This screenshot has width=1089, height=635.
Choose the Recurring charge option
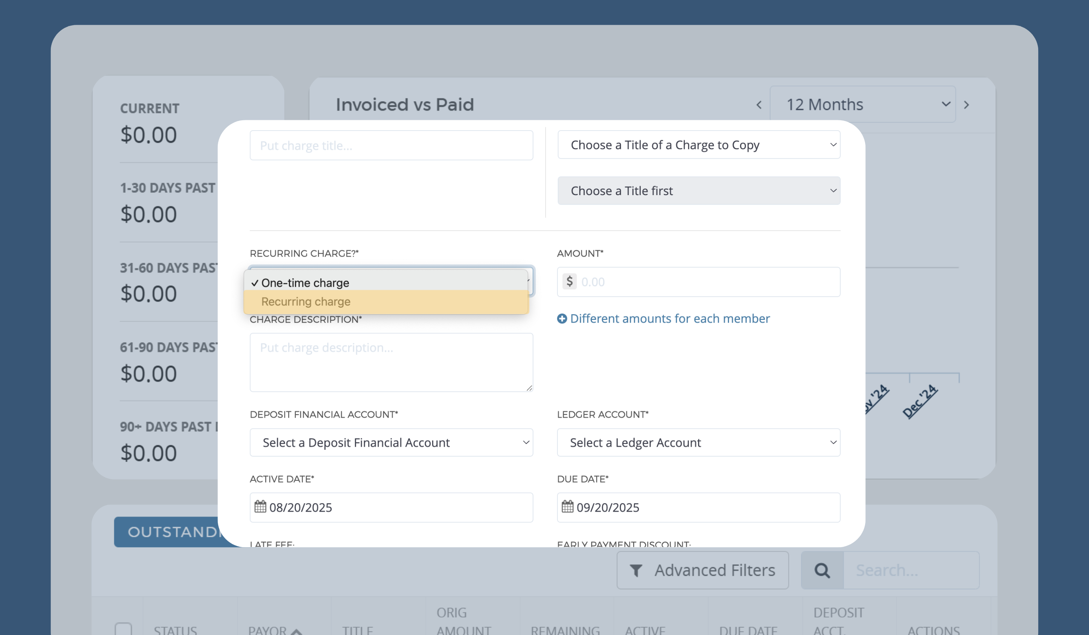click(x=386, y=302)
